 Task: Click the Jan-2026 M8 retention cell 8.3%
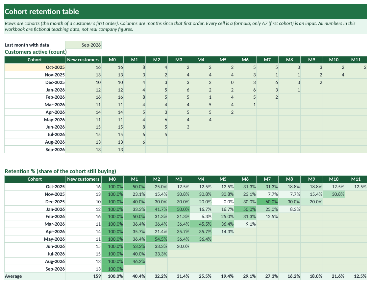(289, 209)
